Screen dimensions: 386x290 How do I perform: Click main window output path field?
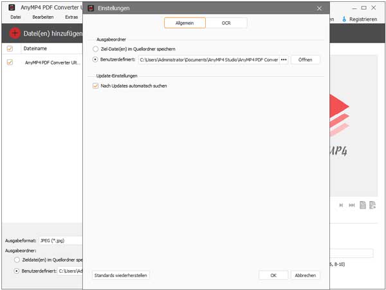tap(70, 271)
